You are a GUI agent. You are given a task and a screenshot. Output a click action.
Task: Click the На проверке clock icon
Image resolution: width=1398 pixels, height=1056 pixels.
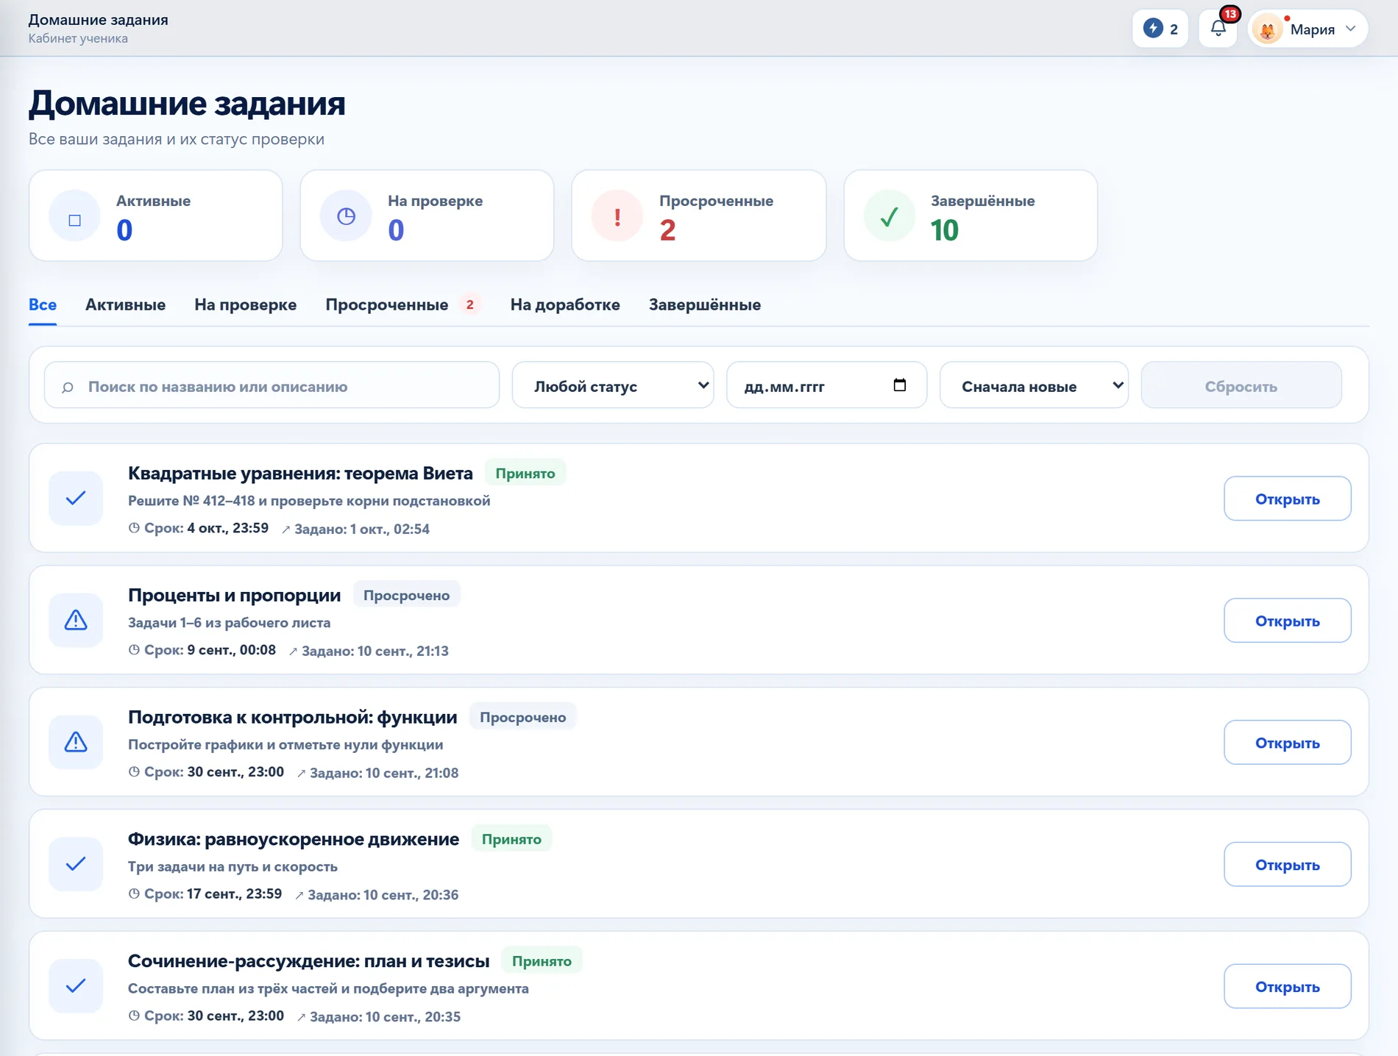[346, 216]
